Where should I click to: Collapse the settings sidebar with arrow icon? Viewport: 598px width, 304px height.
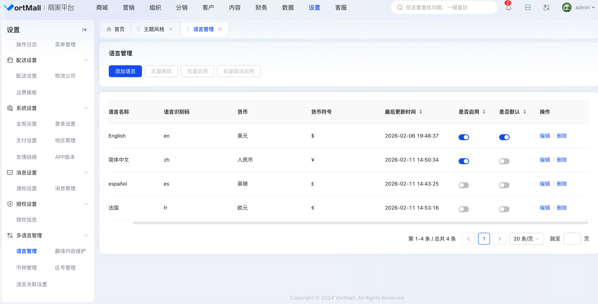click(x=85, y=30)
